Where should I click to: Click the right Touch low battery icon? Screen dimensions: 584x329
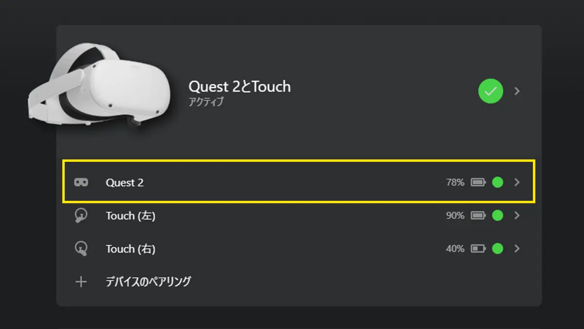[x=478, y=249]
